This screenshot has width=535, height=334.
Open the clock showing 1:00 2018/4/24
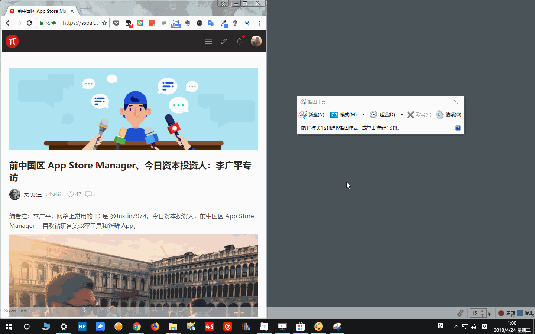click(512, 327)
